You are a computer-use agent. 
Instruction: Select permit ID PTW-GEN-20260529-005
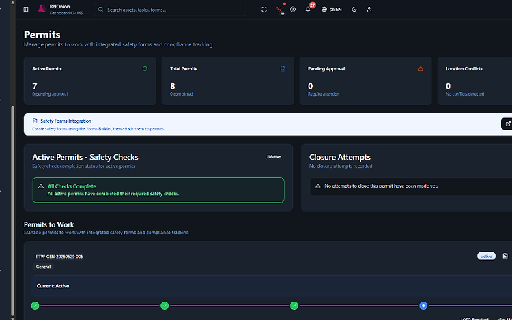[59, 257]
